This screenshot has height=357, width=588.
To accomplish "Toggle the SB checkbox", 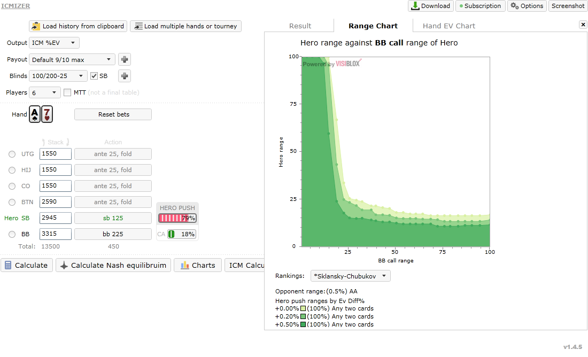I will click(x=94, y=76).
